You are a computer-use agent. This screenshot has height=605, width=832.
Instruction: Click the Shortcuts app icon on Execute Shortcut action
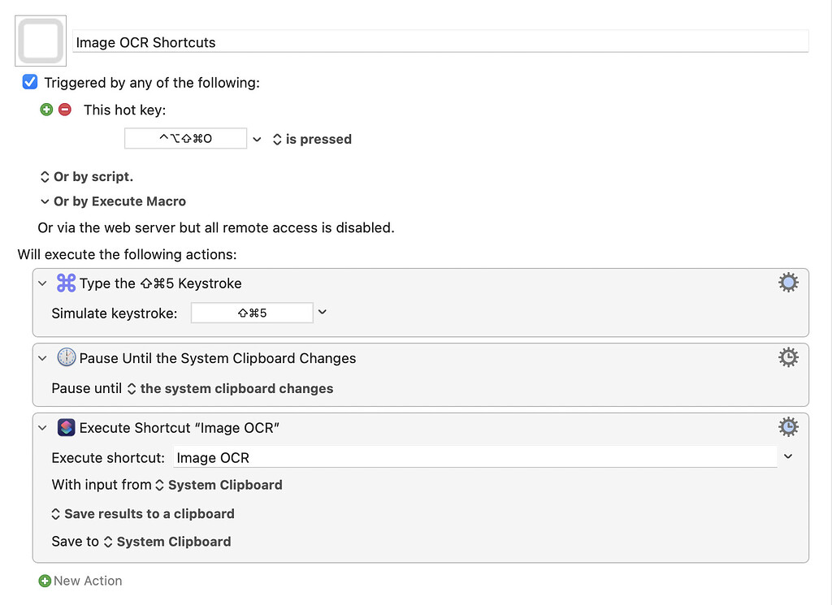tap(66, 427)
